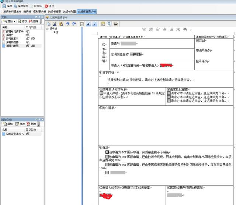The height and width of the screenshot is (205, 236).
Task: Select the 说明书附图 row in the document list
Action: [x=22, y=46]
